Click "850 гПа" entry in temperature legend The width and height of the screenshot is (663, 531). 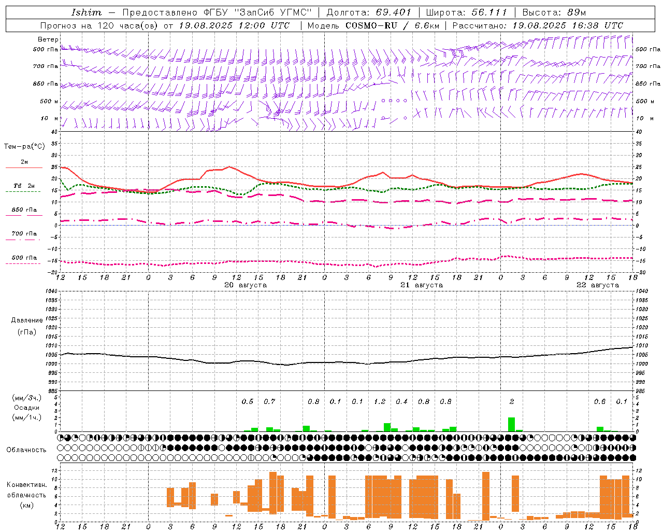tap(24, 210)
